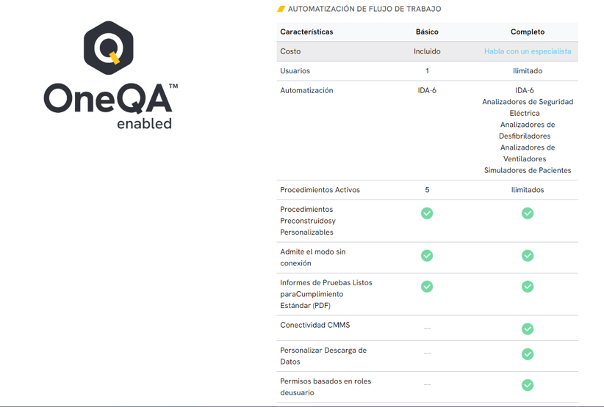The width and height of the screenshot is (604, 407).
Task: Click Completo checkmark for Procedimientos Preconstruidos
Action: 528,213
